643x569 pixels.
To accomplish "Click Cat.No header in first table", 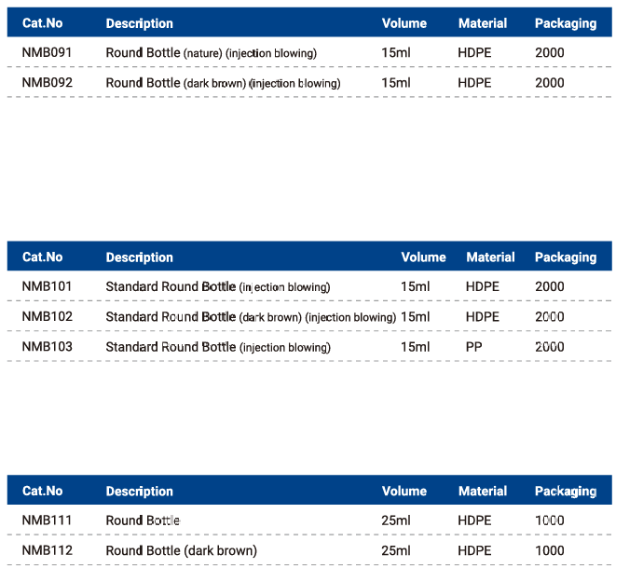I will [x=43, y=23].
